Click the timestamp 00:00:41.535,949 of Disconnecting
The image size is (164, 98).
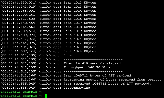click(18, 88)
